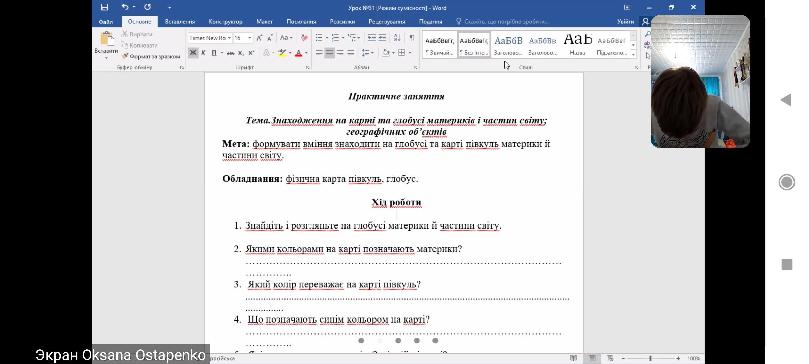This screenshot has height=364, width=809.
Task: Click the Увійти sign-in button
Action: coord(625,22)
